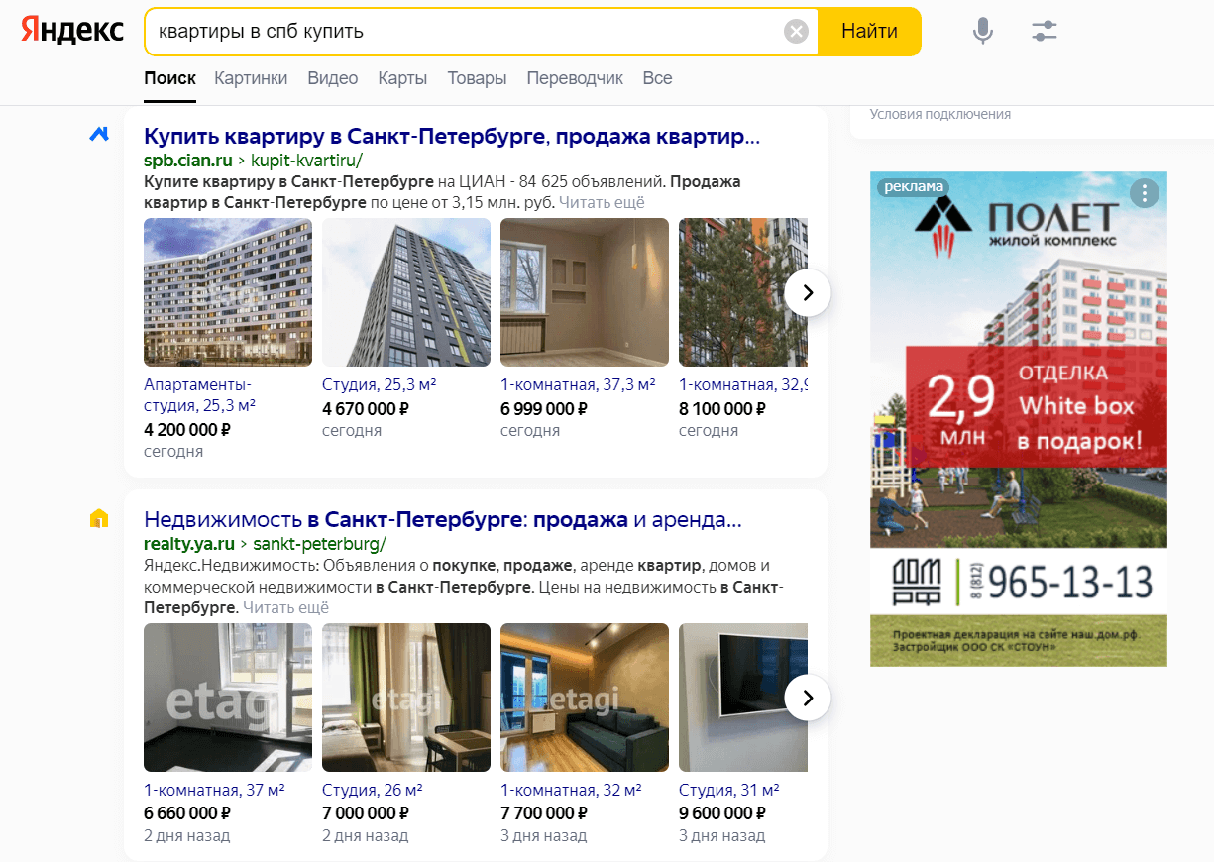
Task: Click the price 4 200 000 ₽
Action: [187, 430]
